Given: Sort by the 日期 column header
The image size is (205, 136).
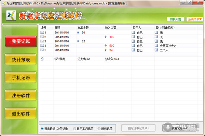Looking at the screenshot, I should point(65,28).
